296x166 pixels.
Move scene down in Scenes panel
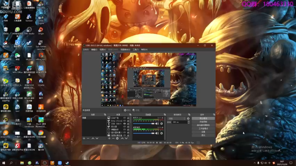[x=97, y=138]
